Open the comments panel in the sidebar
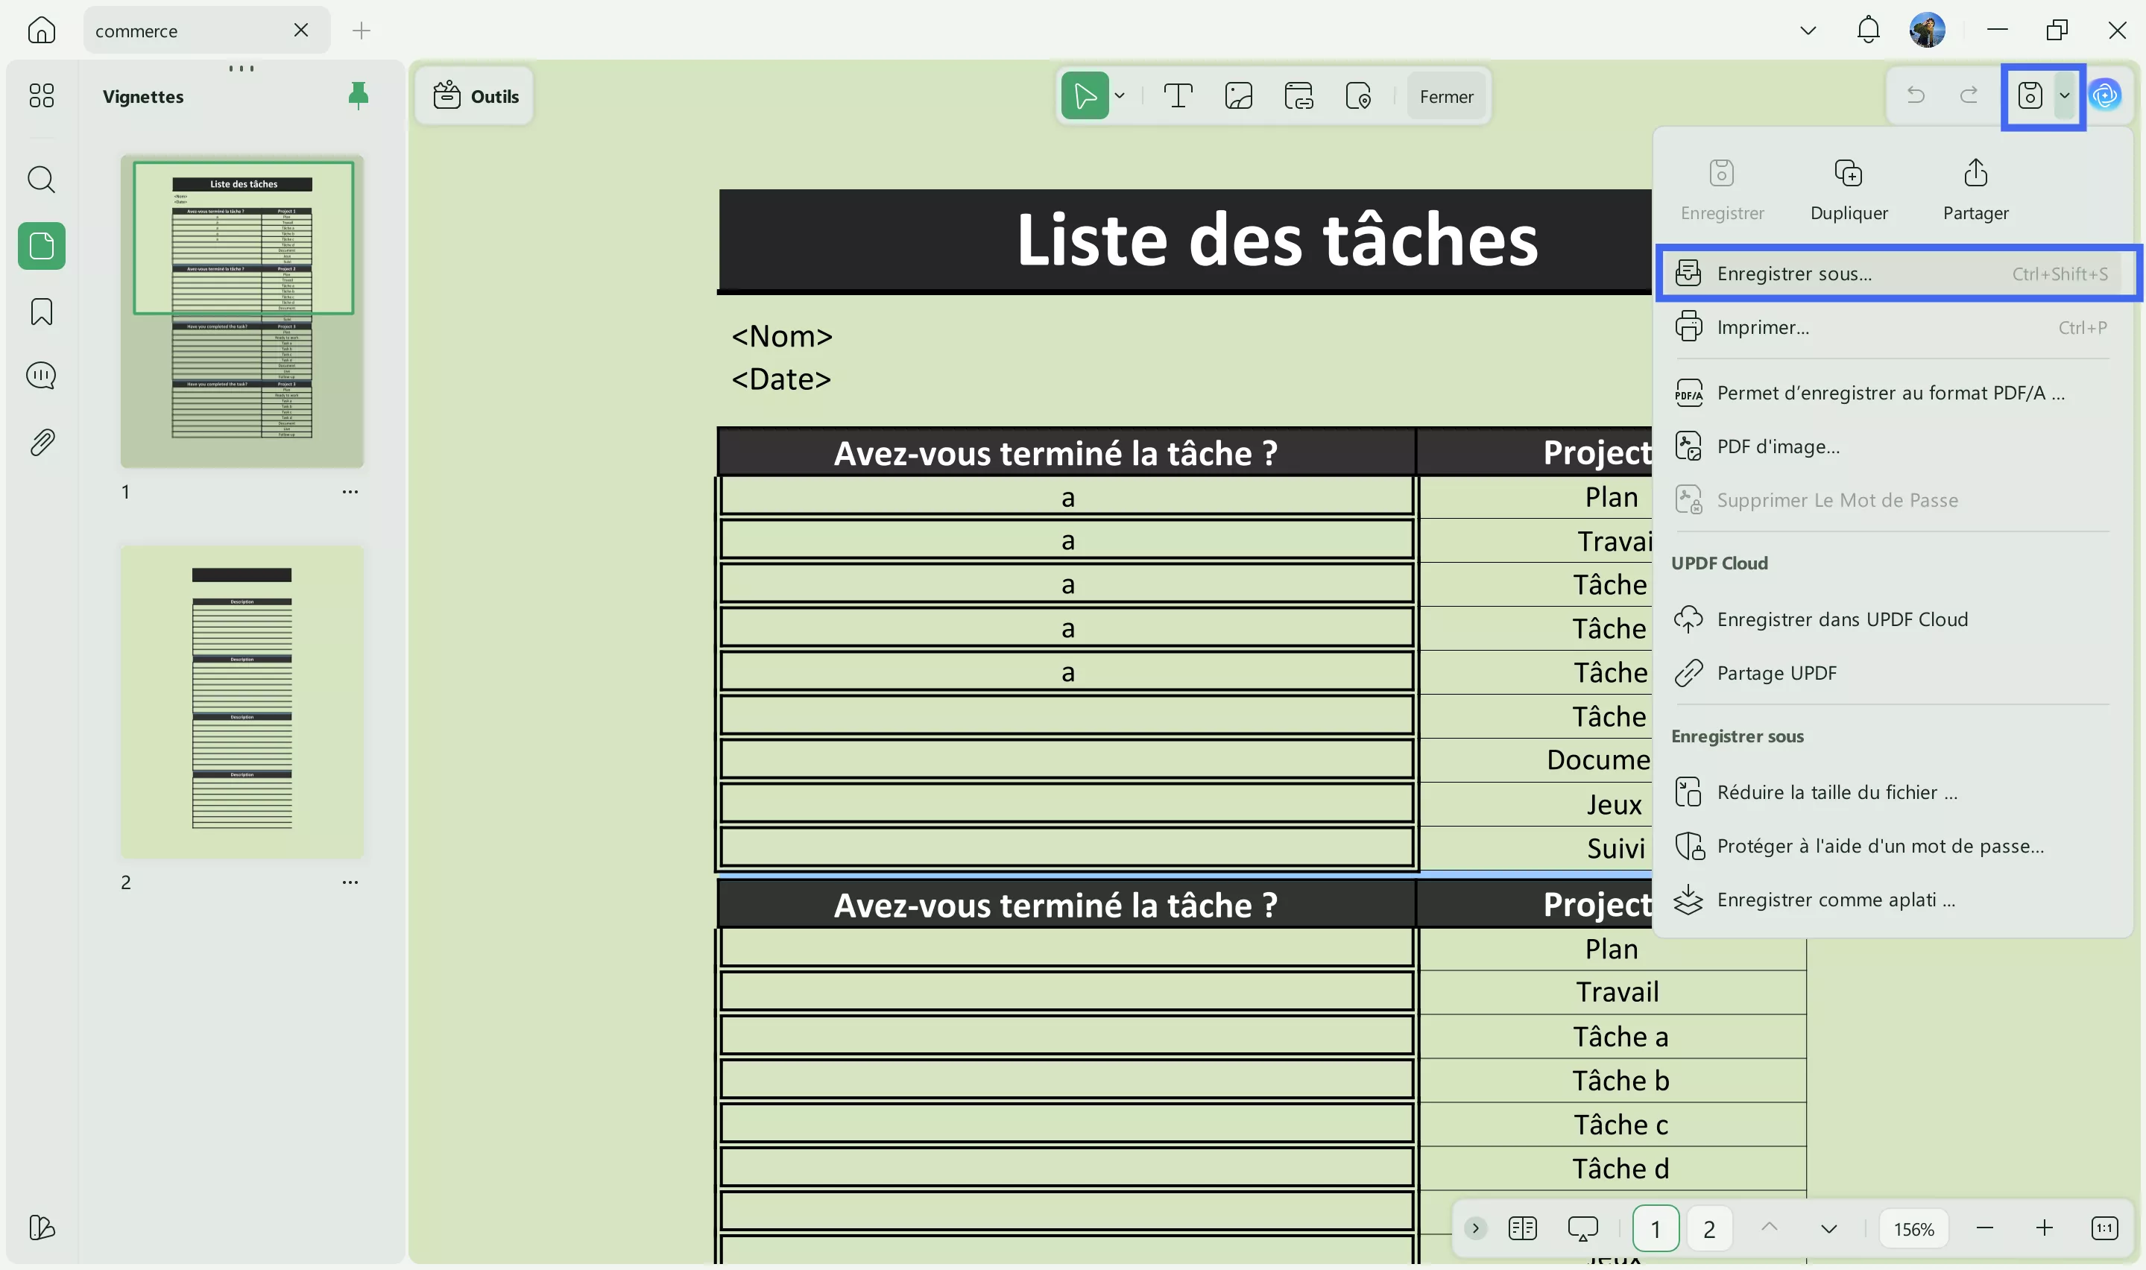Image resolution: width=2146 pixels, height=1270 pixels. [41, 375]
